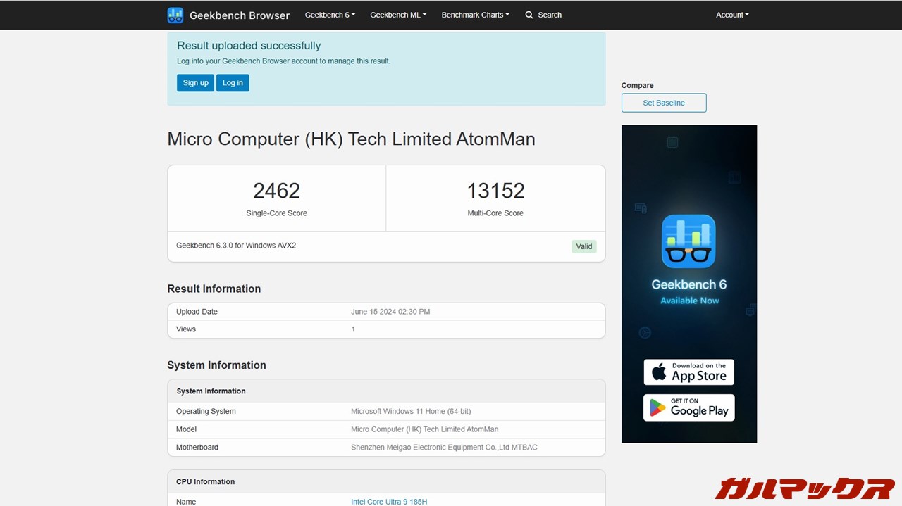
Task: Click the Download on the App Store badge
Action: click(688, 372)
